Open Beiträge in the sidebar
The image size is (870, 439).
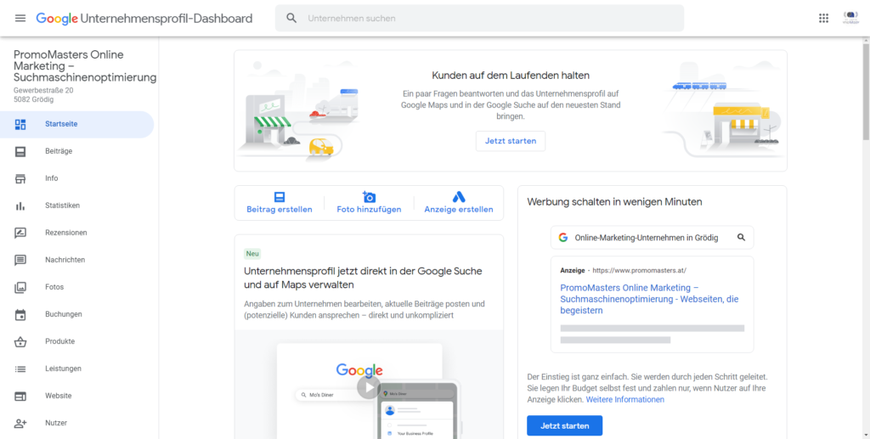(x=59, y=151)
